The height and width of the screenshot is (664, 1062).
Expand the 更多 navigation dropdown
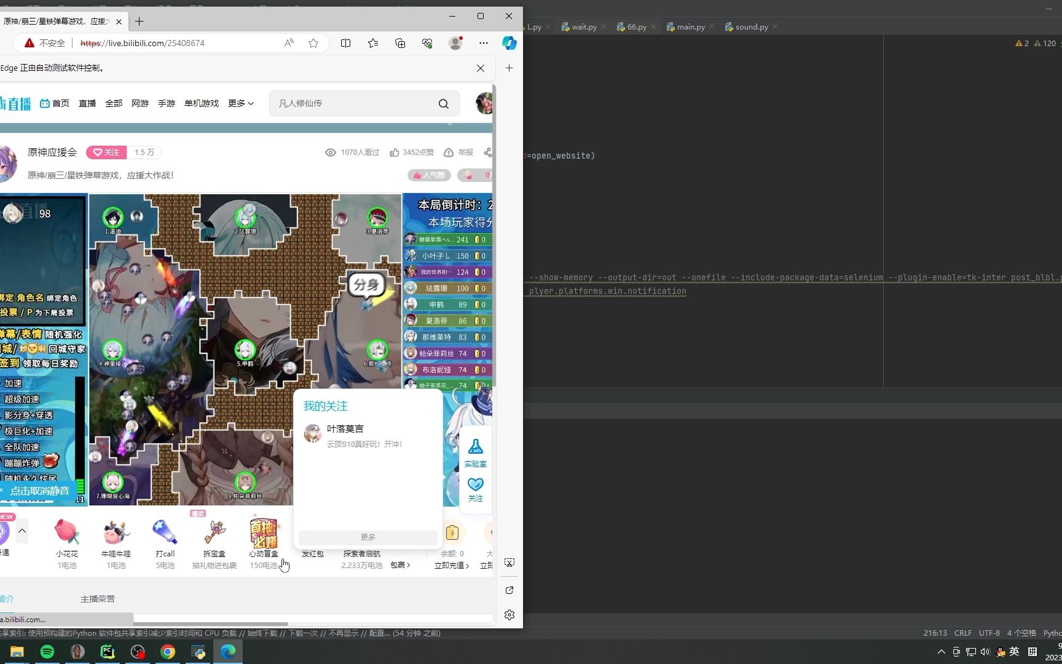coord(241,103)
